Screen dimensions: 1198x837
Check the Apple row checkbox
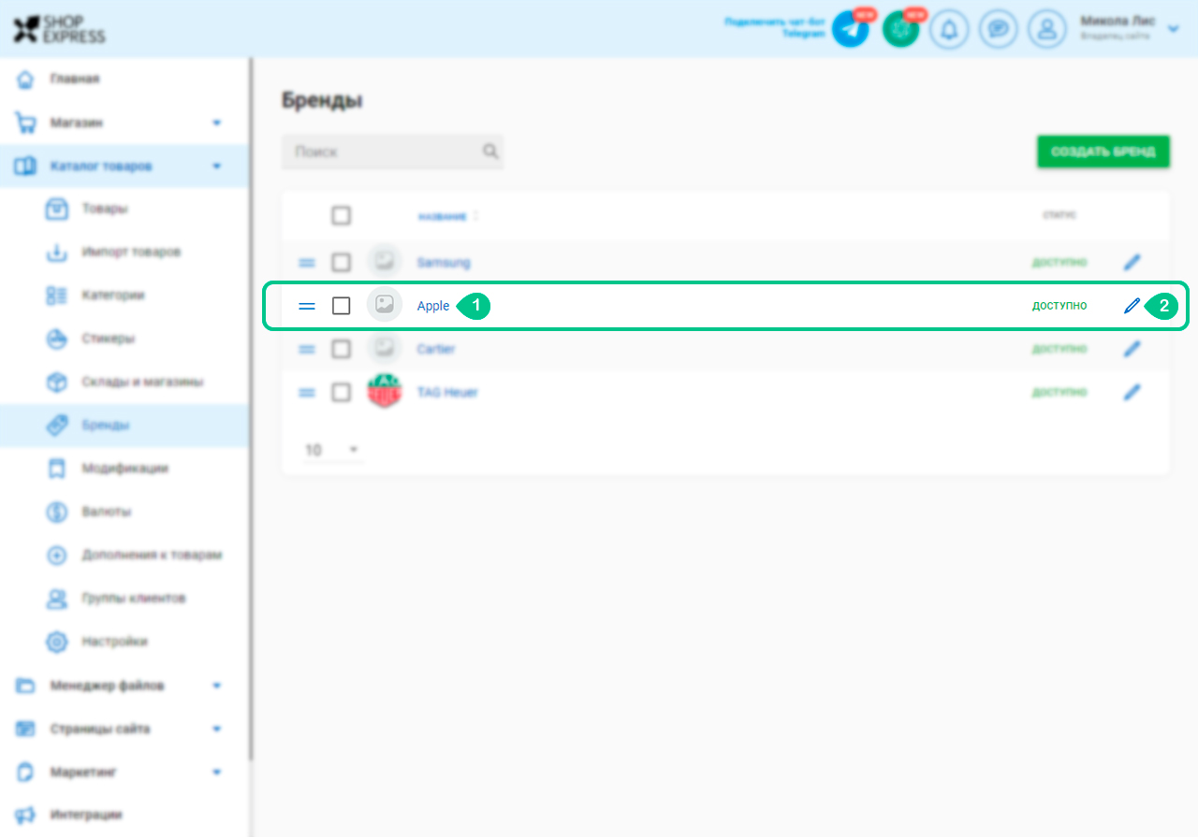coord(342,306)
